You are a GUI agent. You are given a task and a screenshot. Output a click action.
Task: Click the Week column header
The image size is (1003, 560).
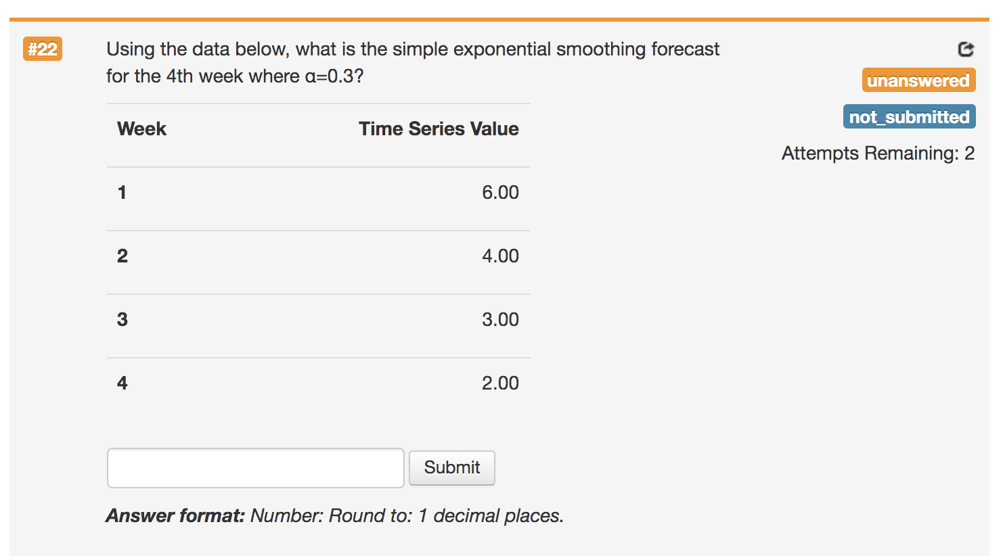coord(141,129)
